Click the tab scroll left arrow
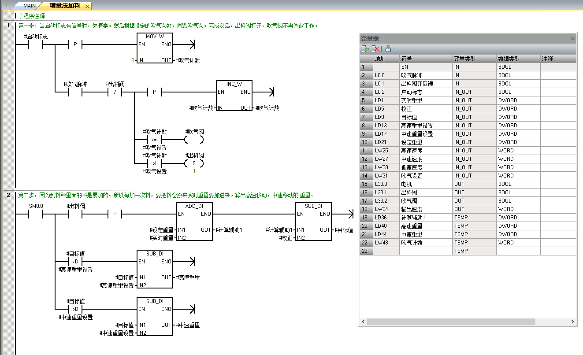 [6, 6]
